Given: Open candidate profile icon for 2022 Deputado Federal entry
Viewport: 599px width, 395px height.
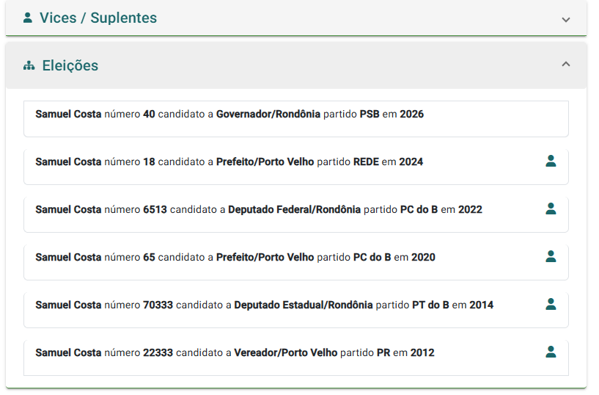Looking at the screenshot, I should (x=551, y=209).
